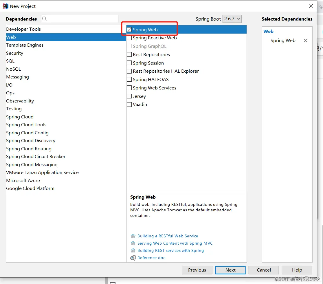This screenshot has height=284, width=323.
Task: Select Spring Cloud Circuit Breaker category
Action: (x=66, y=156)
